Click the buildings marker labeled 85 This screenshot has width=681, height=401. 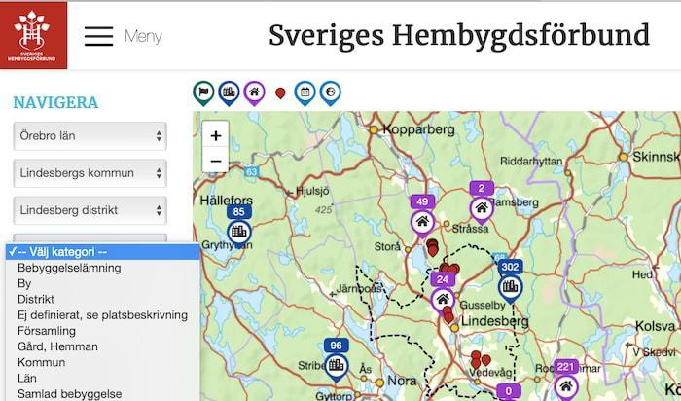(x=239, y=231)
